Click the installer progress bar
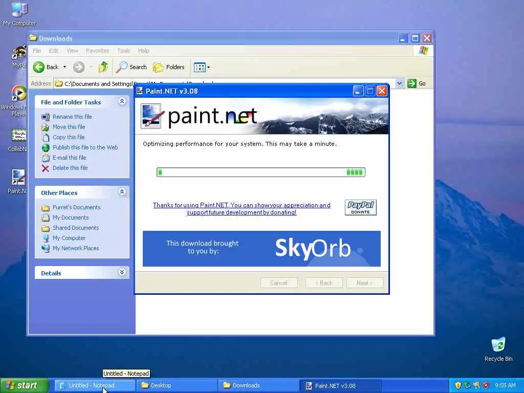Screen dimensions: 524x393 click(260, 172)
